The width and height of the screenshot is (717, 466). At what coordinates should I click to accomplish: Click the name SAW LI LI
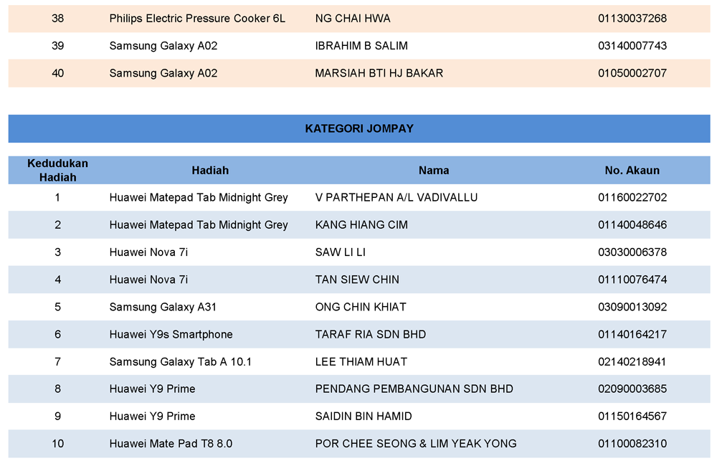pos(340,252)
